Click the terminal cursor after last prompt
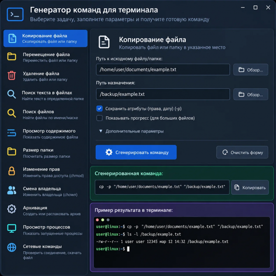This screenshot has height=276, width=276. coord(128,249)
